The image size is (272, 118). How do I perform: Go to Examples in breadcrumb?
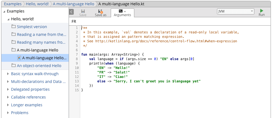click(x=13, y=4)
